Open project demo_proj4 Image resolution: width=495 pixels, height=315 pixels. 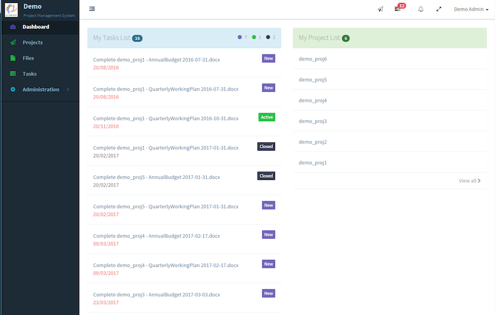[313, 101]
